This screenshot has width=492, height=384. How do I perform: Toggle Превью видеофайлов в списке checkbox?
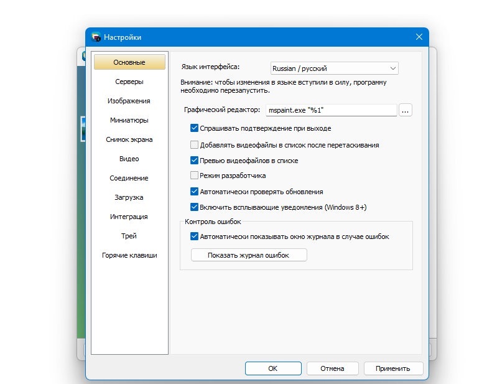(x=194, y=161)
